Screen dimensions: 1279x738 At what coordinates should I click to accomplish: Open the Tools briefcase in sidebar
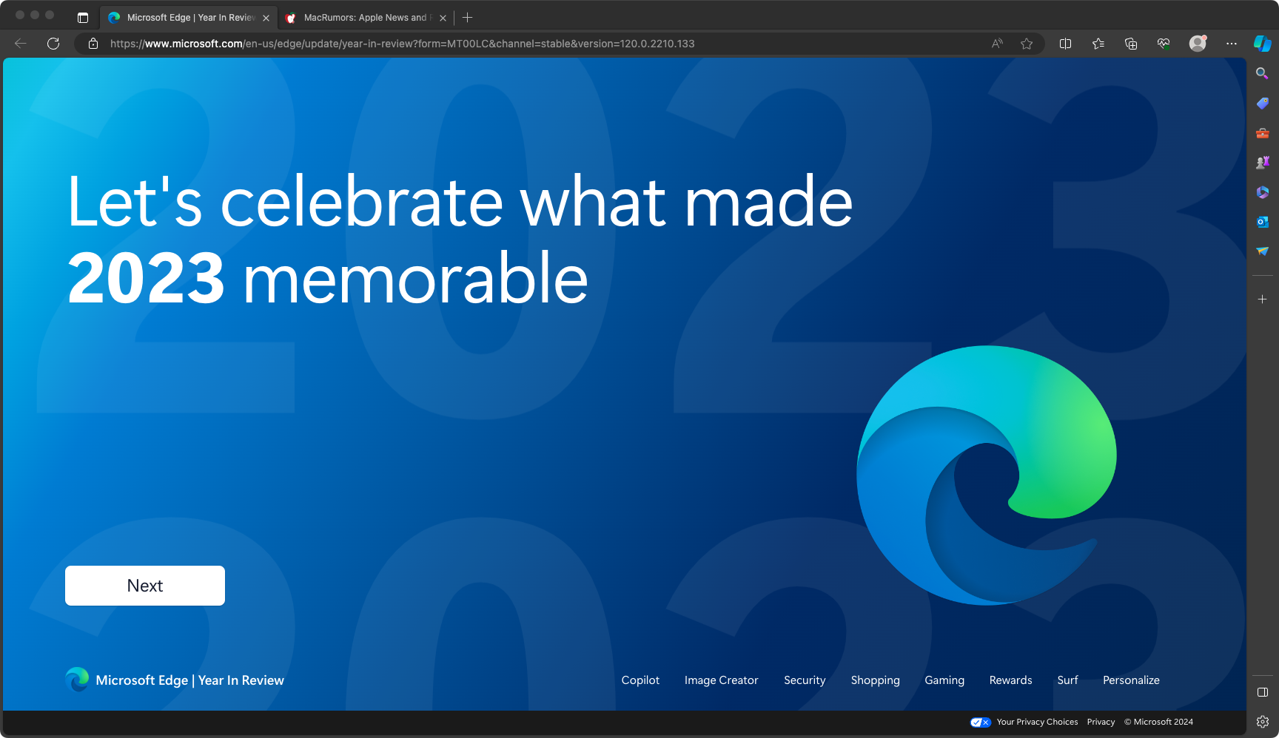pos(1263,133)
